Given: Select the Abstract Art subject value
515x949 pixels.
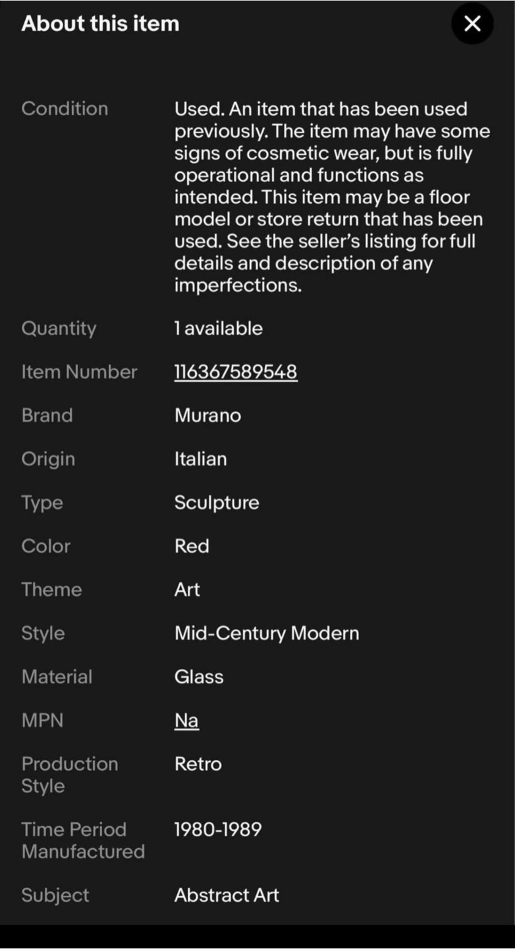Looking at the screenshot, I should [227, 895].
